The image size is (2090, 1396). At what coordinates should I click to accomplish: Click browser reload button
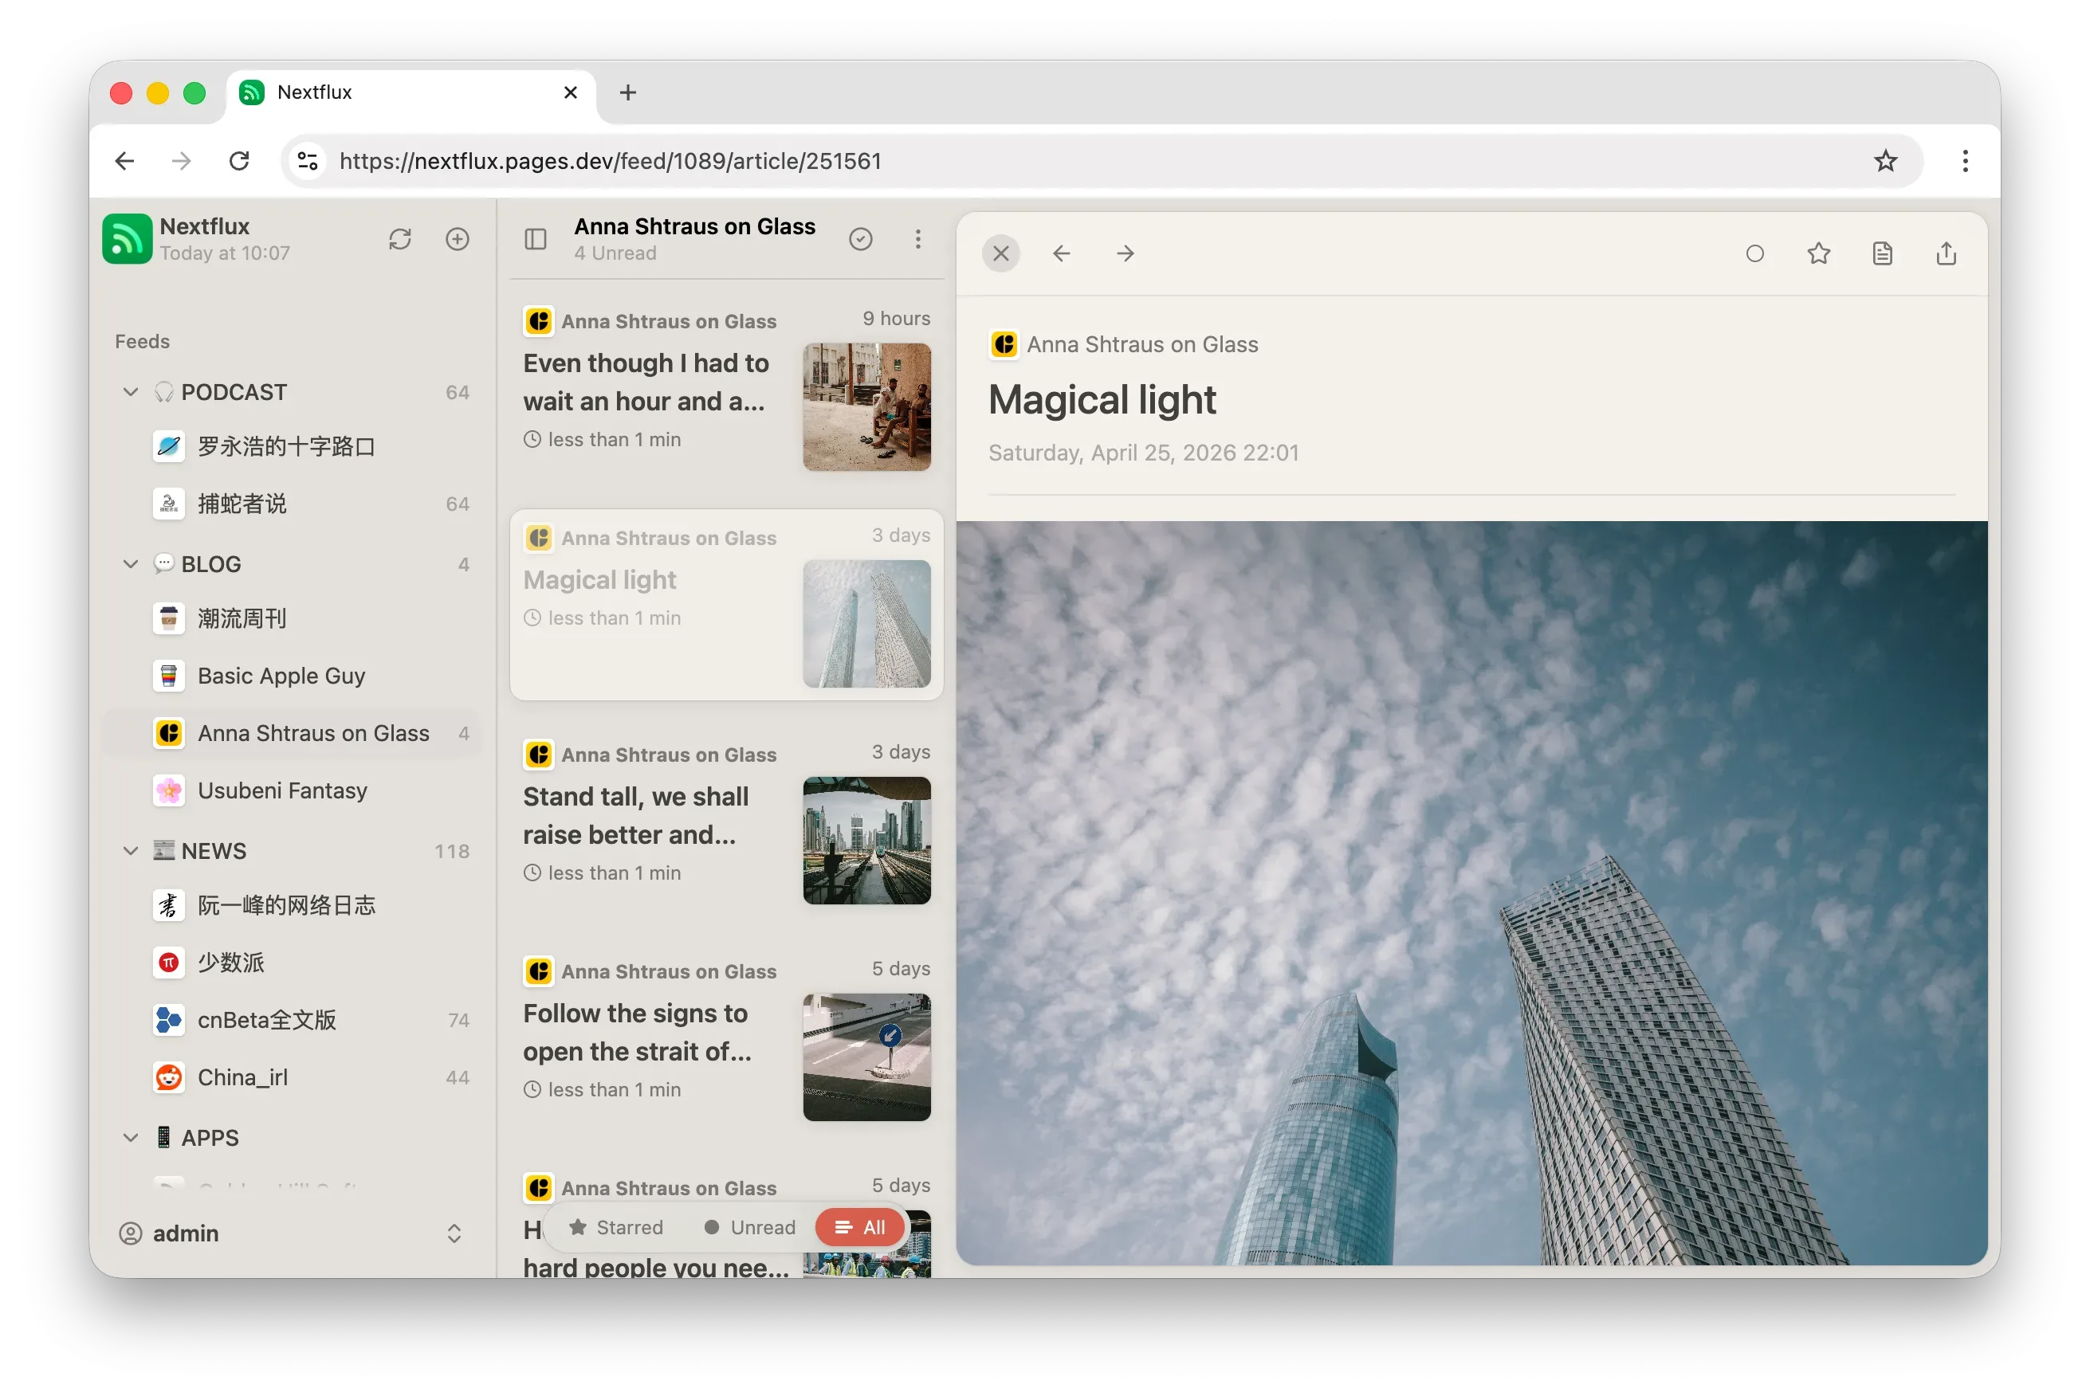pos(238,161)
